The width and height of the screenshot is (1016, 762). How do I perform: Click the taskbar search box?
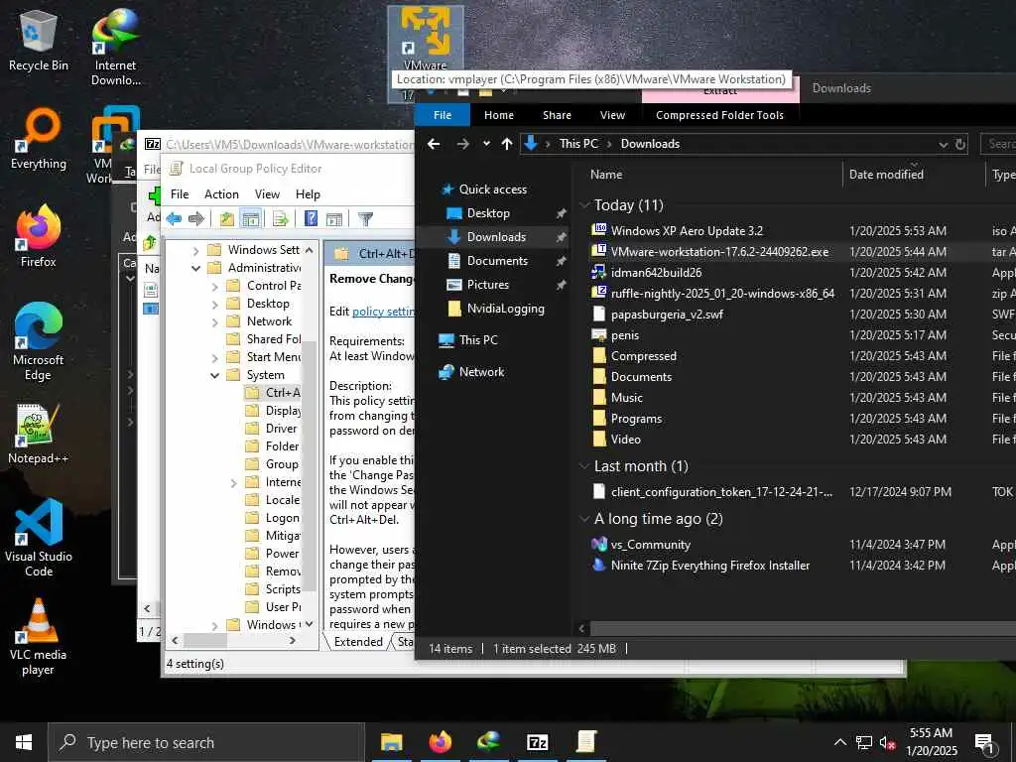click(x=206, y=742)
